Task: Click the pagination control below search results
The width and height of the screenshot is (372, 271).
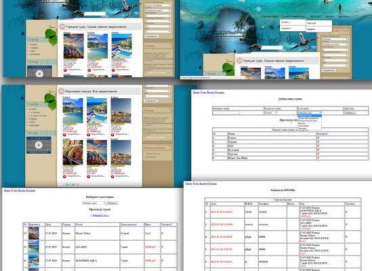Action: [x=72, y=184]
